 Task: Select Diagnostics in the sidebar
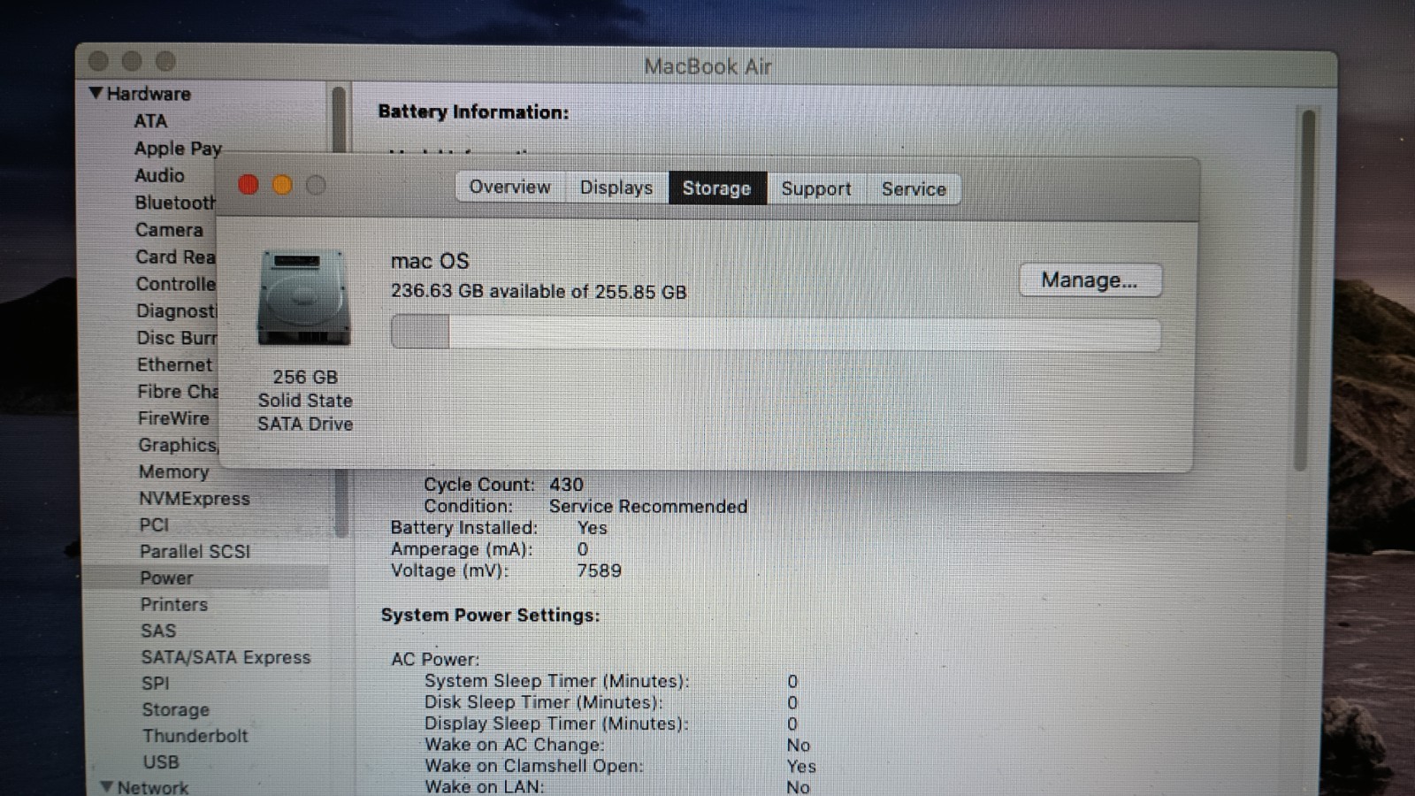click(x=176, y=311)
